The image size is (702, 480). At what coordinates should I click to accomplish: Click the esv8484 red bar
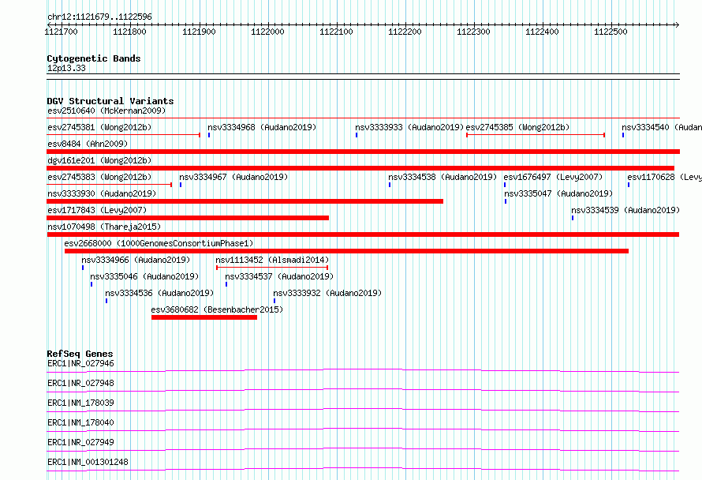click(x=363, y=152)
